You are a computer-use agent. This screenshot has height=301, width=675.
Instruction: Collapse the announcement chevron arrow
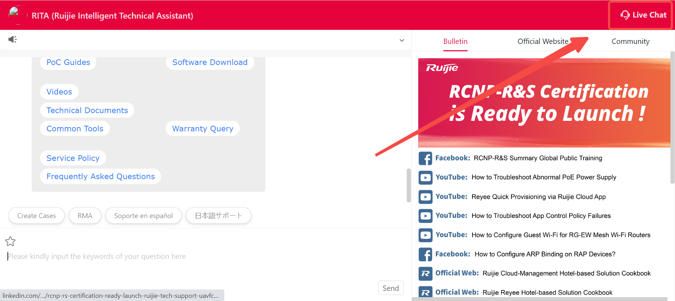point(402,40)
